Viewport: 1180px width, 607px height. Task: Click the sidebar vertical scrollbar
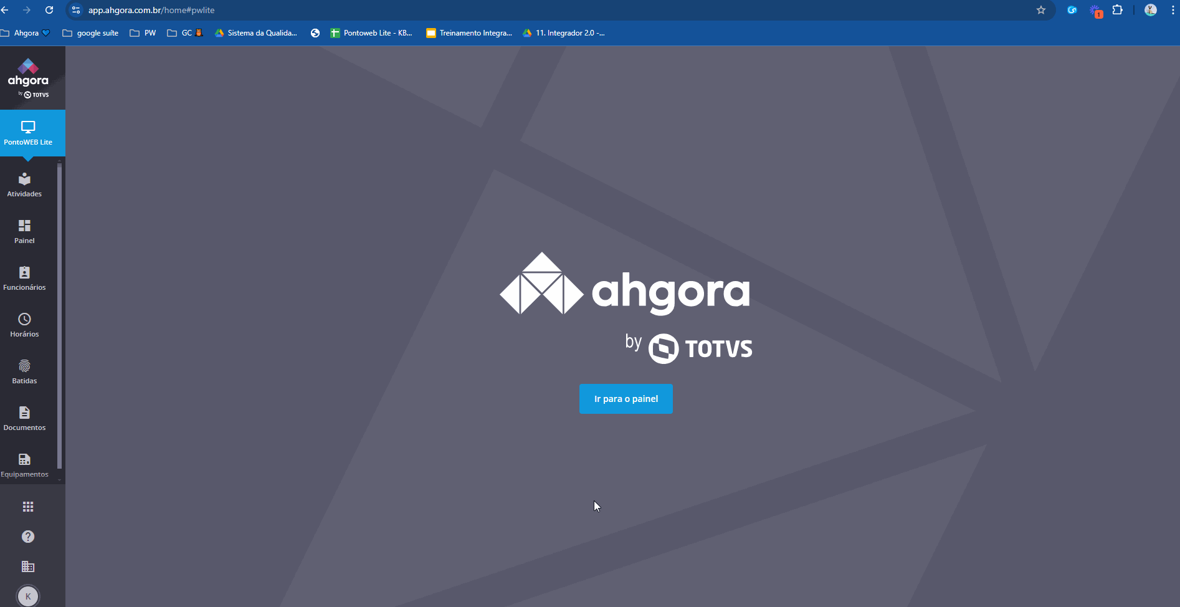(x=59, y=315)
